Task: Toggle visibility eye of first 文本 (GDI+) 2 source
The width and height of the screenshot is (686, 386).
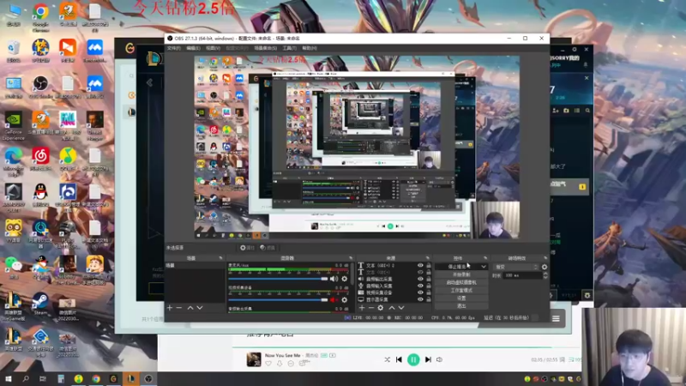Action: point(420,265)
